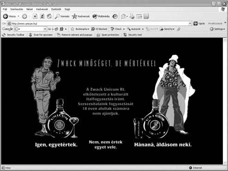This screenshot has height=171, width=228.
Task: Open the Nézet menu
Action: click(x=30, y=9)
